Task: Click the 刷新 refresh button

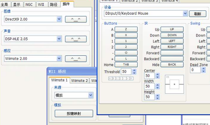Action: pos(198,14)
